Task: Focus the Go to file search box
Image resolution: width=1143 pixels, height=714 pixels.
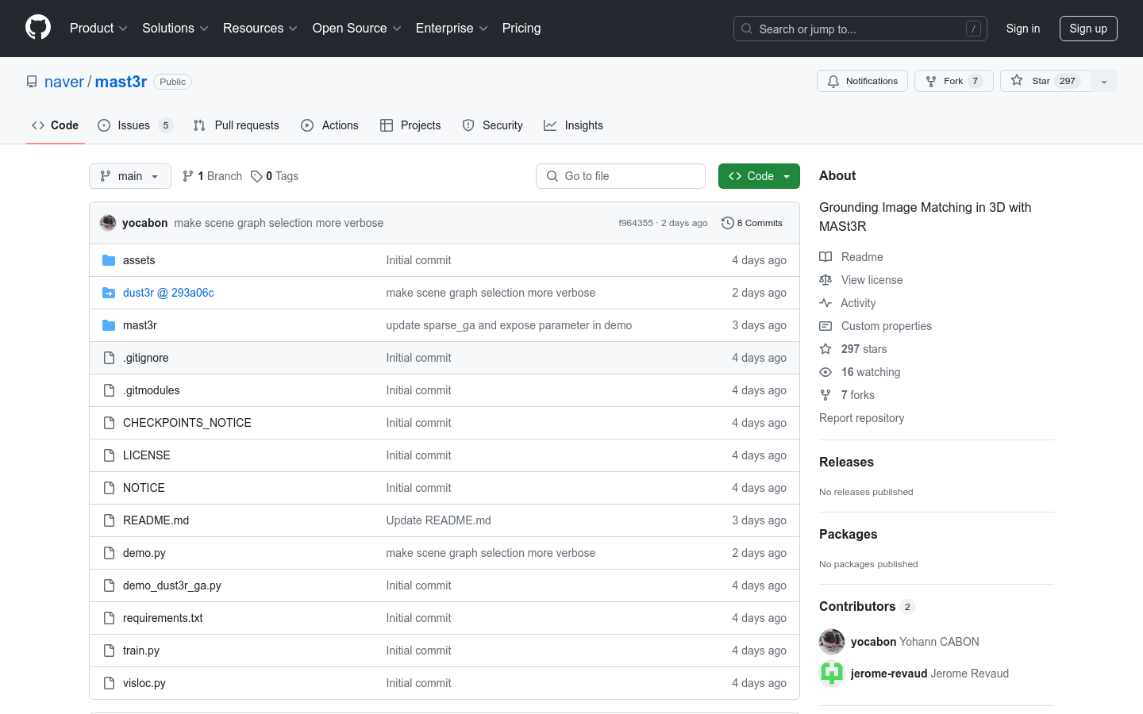Action: point(621,176)
